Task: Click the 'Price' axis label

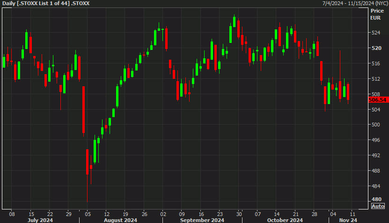Action: (x=377, y=11)
